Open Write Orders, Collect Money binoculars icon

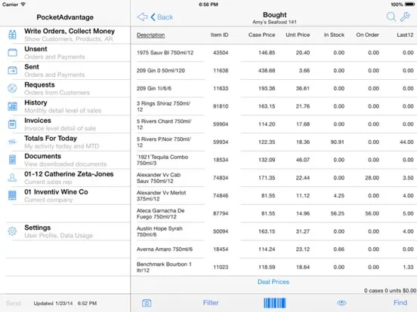(12, 35)
